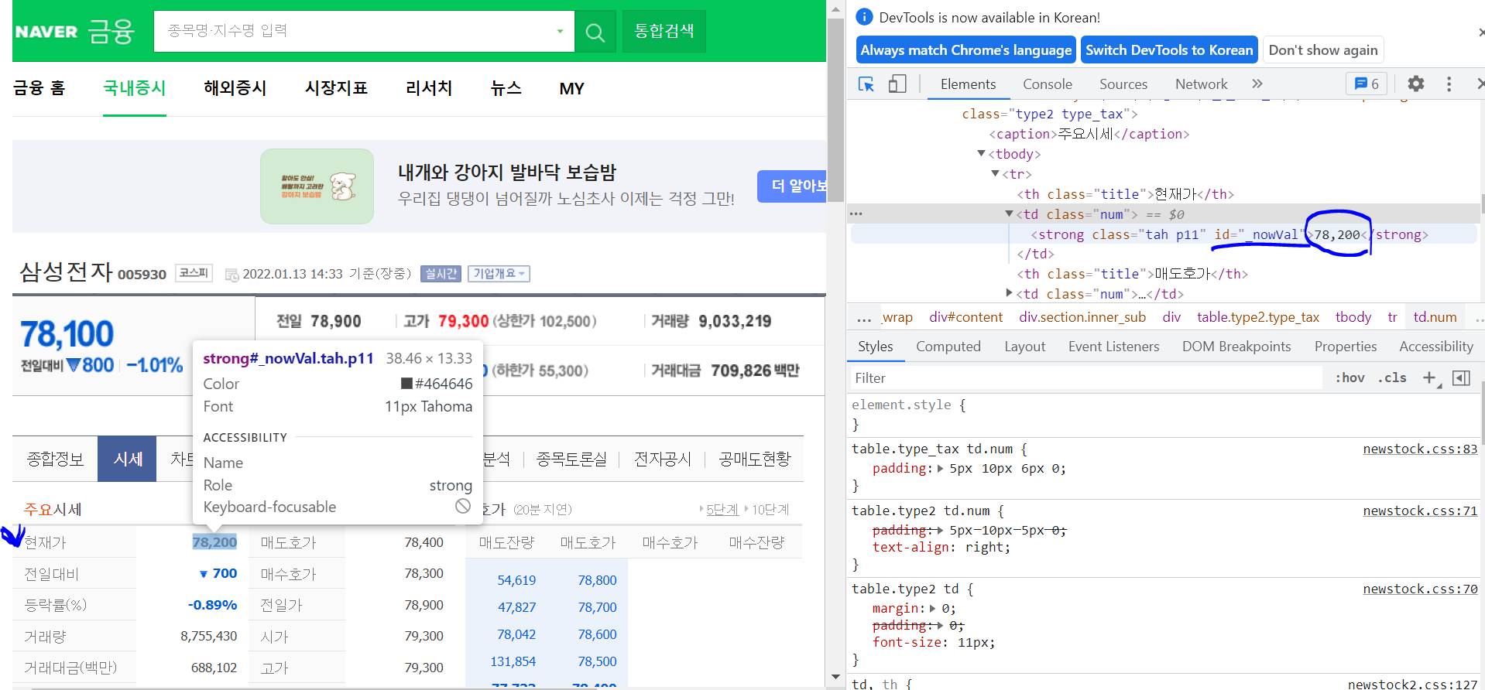Toggle the device toolbar icon in DevTools
The height and width of the screenshot is (690, 1485).
[x=897, y=84]
